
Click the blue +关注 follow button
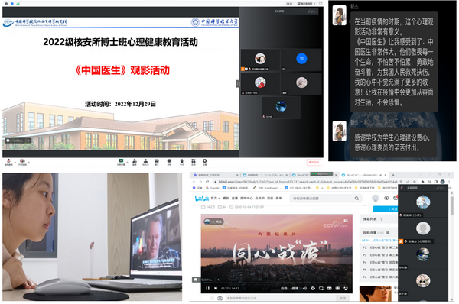coord(386,209)
